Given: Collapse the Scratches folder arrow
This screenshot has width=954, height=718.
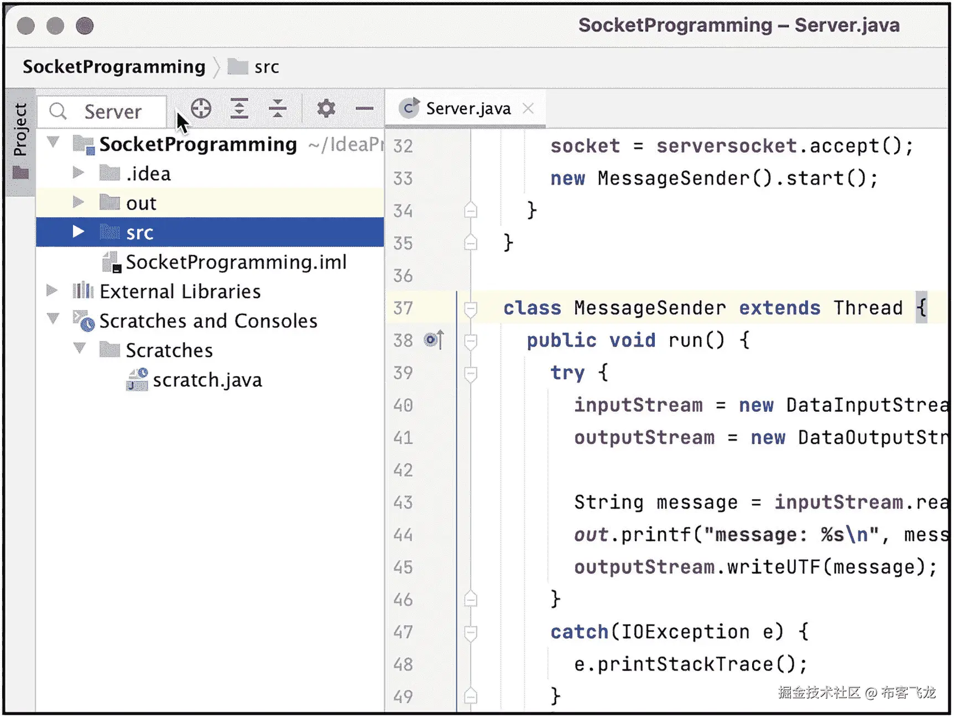Looking at the screenshot, I should 80,348.
